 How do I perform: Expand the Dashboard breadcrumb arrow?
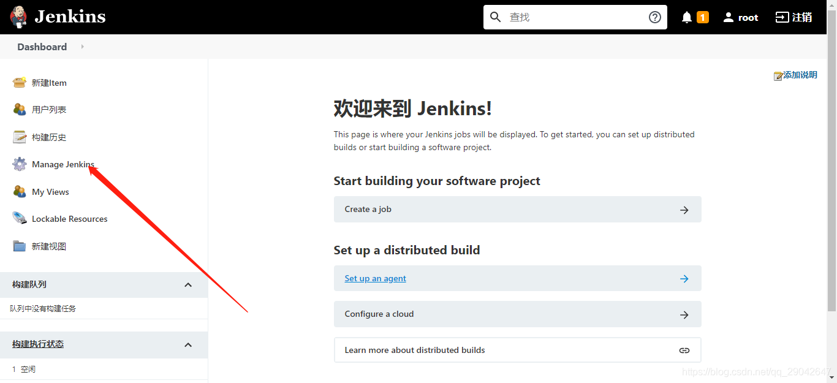coord(82,47)
